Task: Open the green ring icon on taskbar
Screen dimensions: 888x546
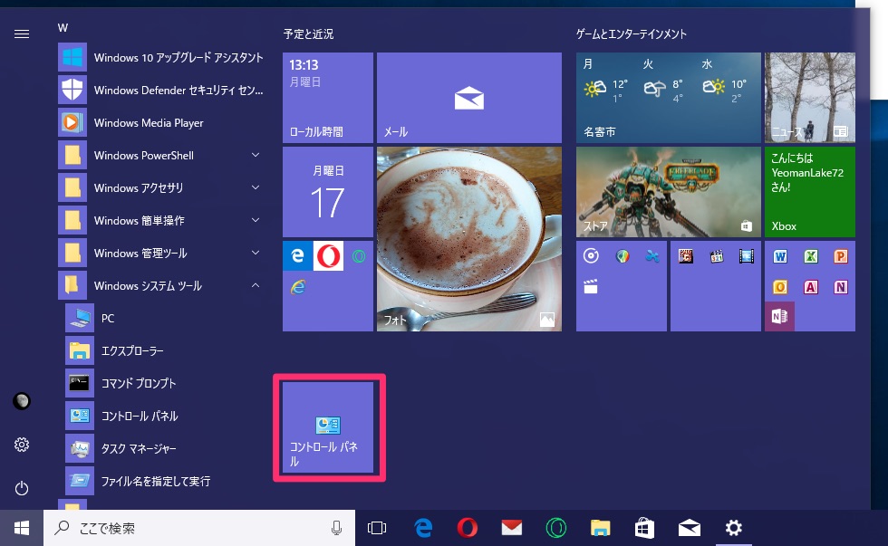Action: click(x=556, y=528)
